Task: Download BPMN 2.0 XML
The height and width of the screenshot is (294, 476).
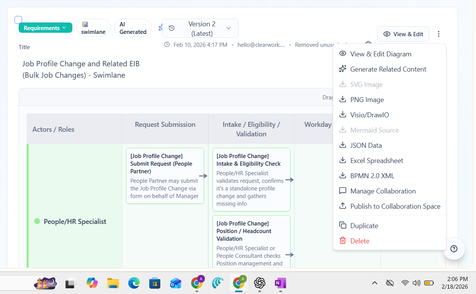Action: tap(390, 176)
